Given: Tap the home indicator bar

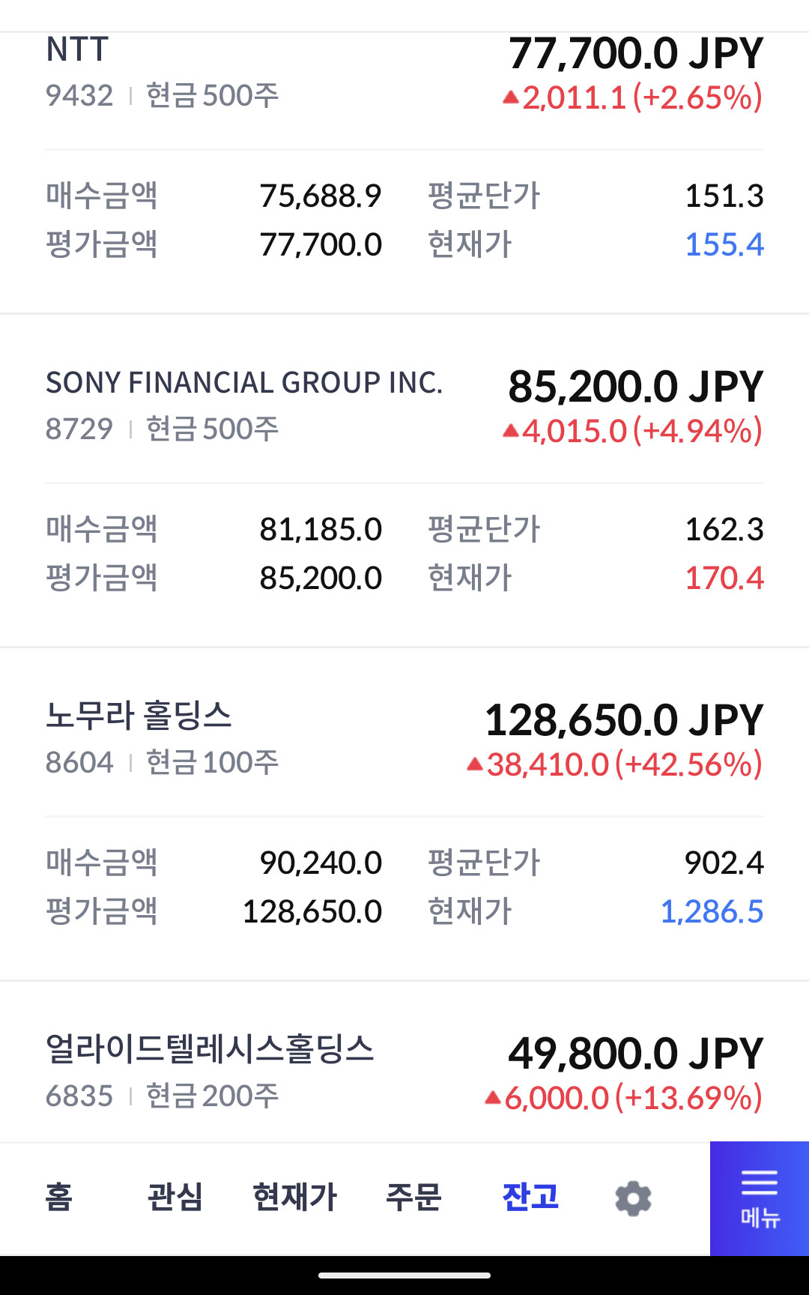Looking at the screenshot, I should (x=404, y=1275).
